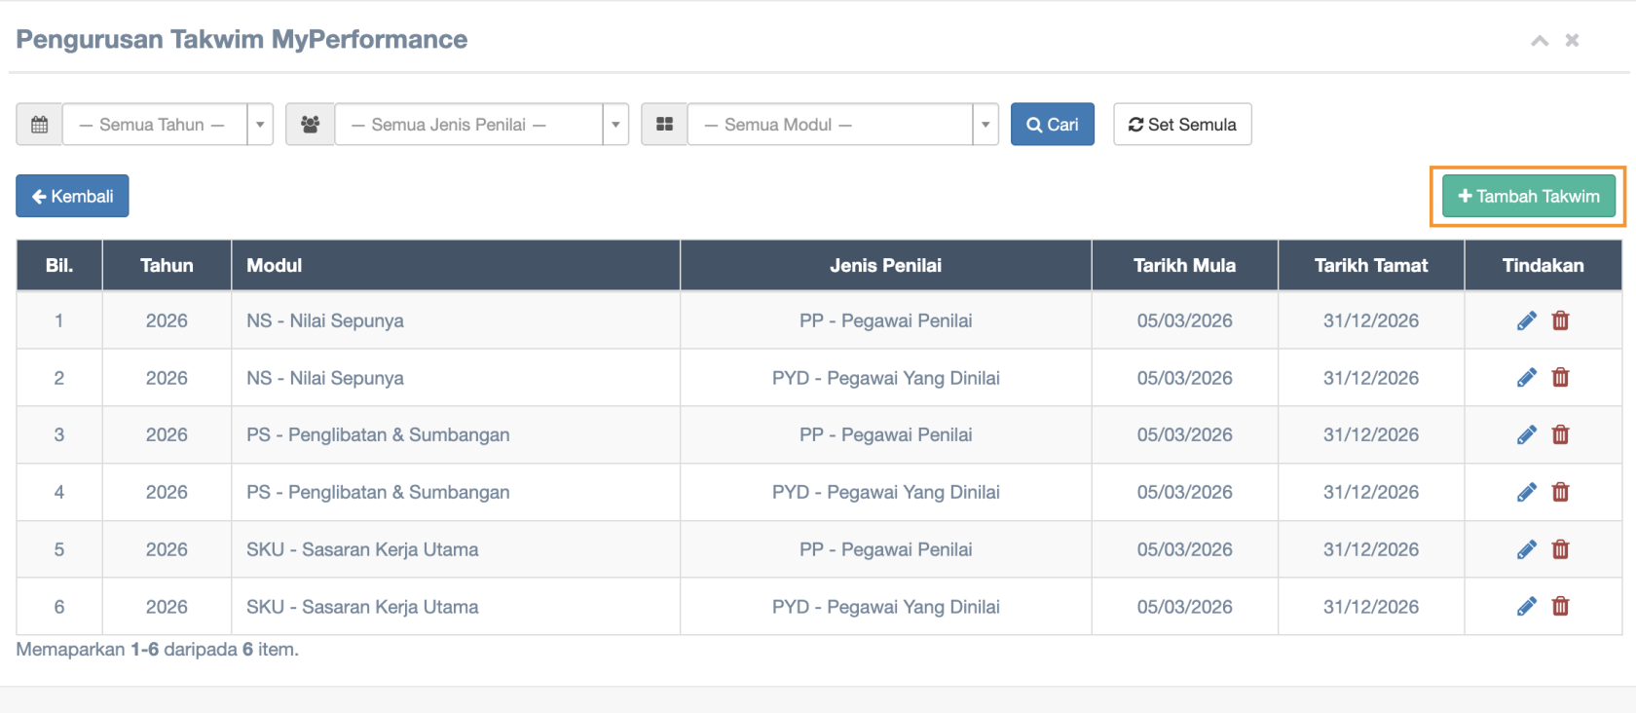Open the Semua Tahun dropdown

pos(167,125)
